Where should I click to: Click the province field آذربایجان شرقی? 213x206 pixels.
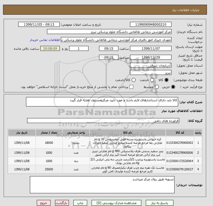[151, 66]
